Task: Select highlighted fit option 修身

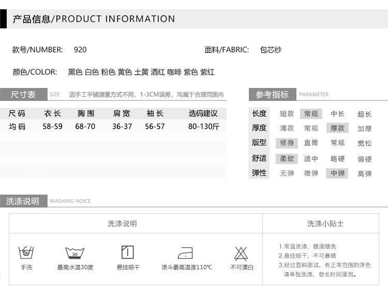Action: coord(287,143)
